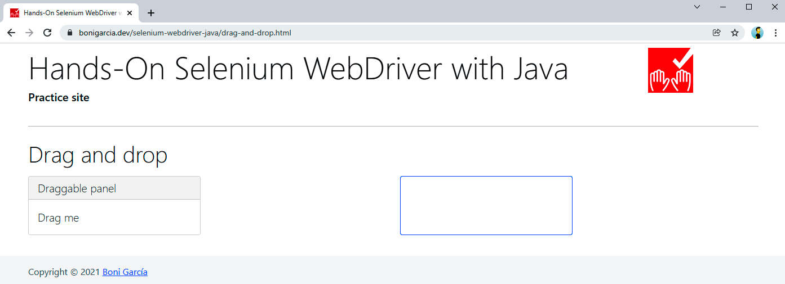Screen dimensions: 785x284
Task: Open the Chrome profile avatar
Action: pyautogui.click(x=757, y=33)
